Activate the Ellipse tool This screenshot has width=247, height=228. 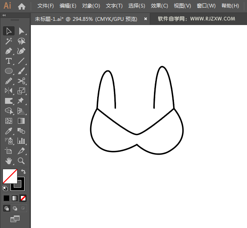(9, 71)
